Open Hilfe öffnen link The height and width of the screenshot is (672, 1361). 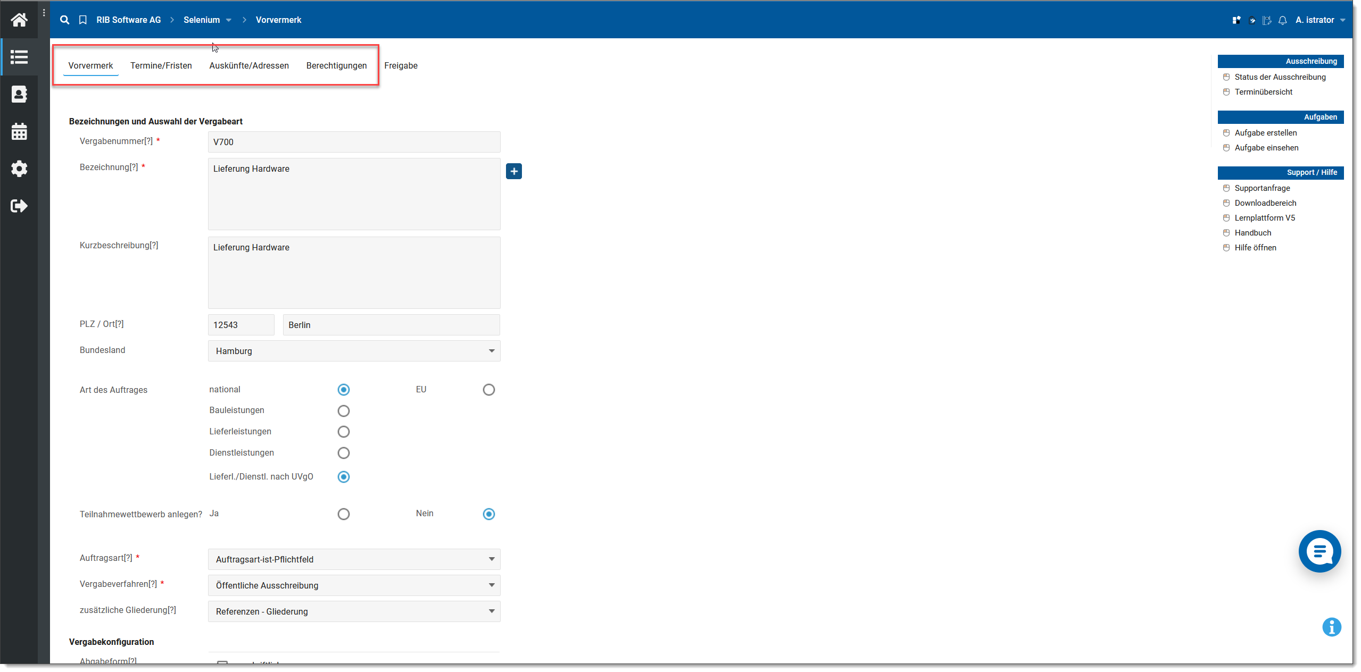click(x=1256, y=248)
